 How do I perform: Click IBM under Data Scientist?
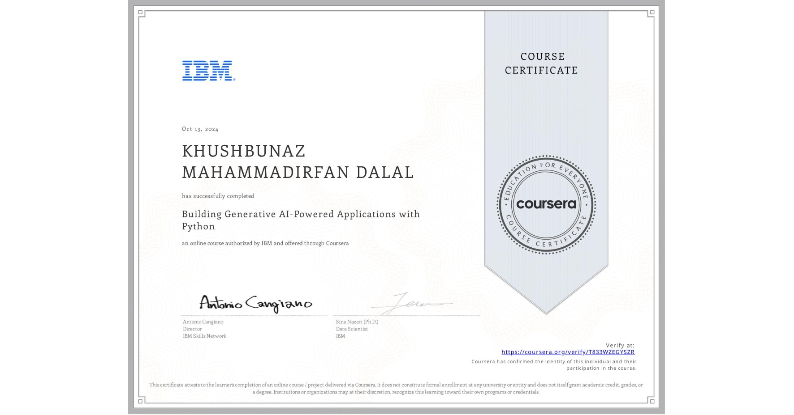pos(341,336)
